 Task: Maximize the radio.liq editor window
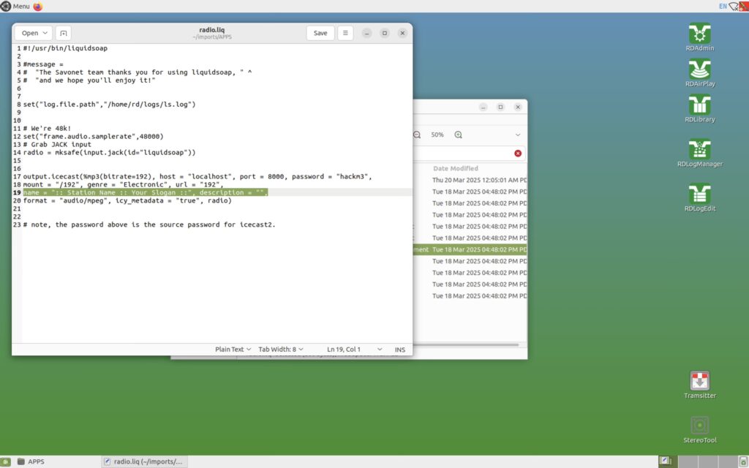click(x=385, y=33)
